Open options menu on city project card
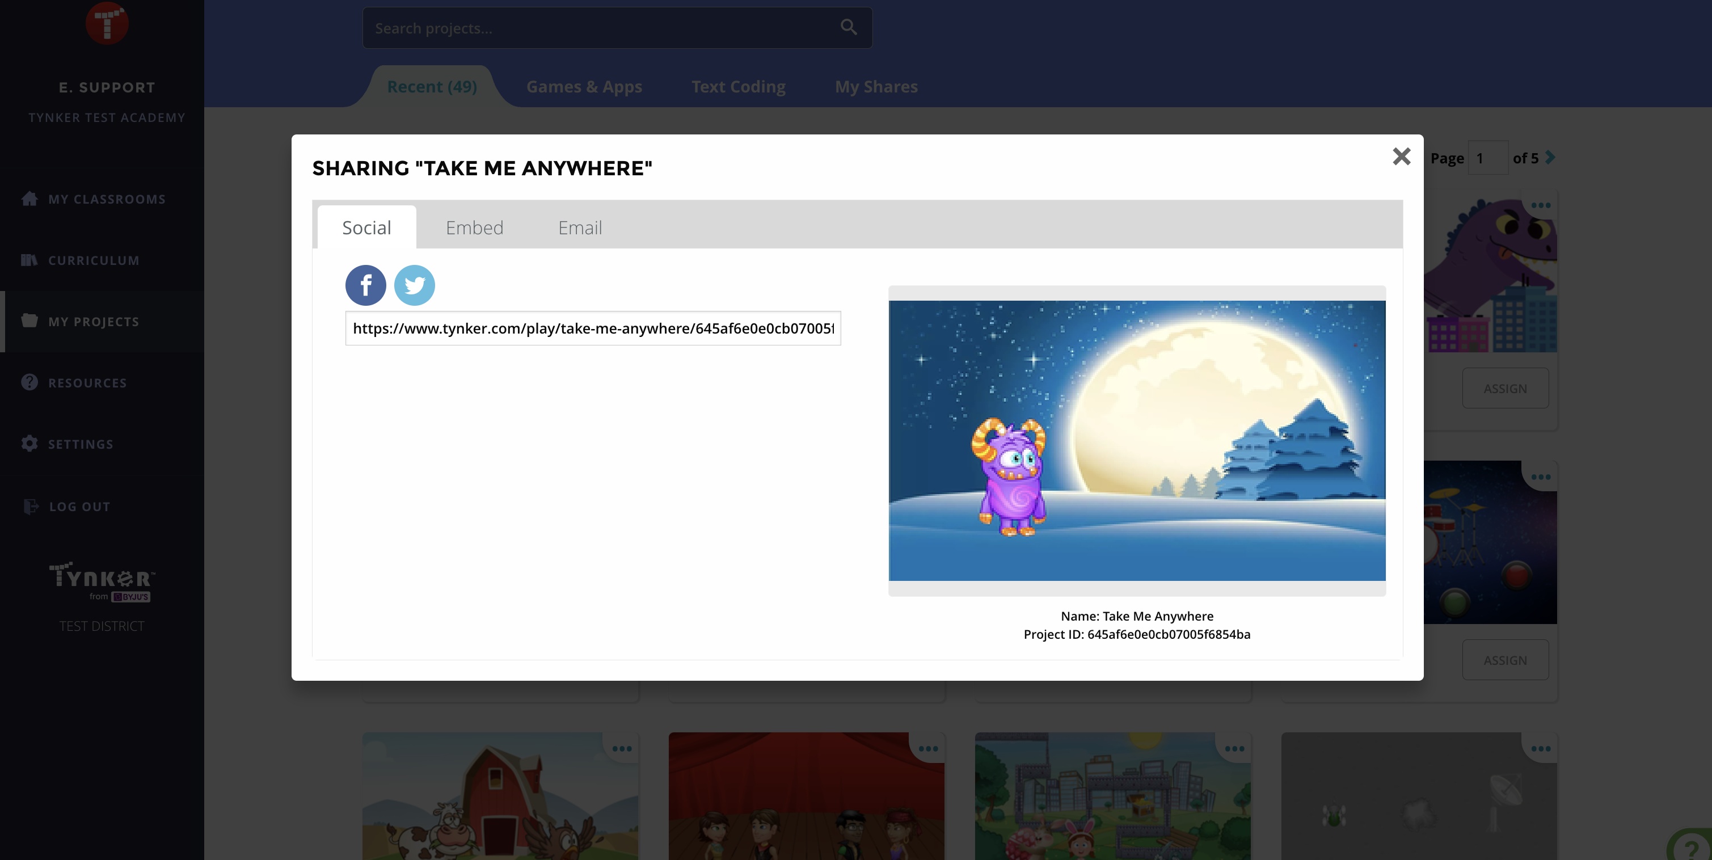This screenshot has height=860, width=1712. point(1235,748)
